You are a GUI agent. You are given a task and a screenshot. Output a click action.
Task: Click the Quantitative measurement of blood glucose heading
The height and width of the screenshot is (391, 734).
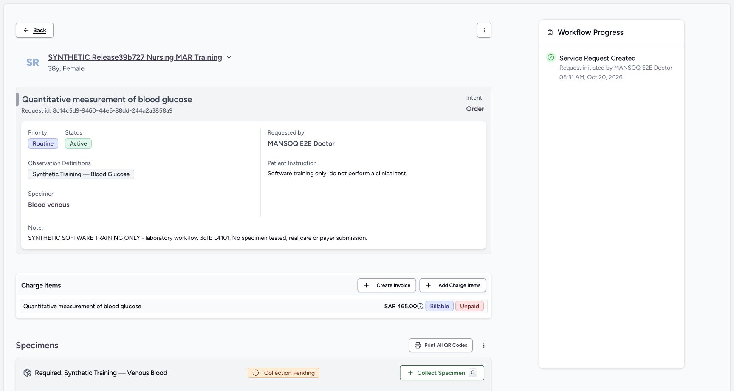tap(107, 99)
